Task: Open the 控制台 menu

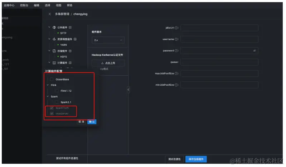Action: pos(24,5)
